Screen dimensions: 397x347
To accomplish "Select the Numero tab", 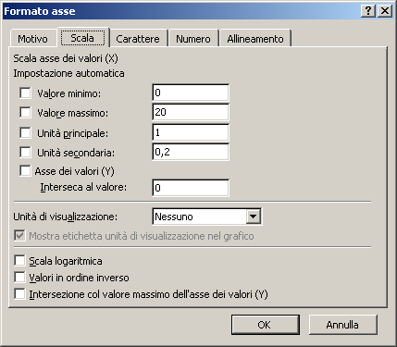I will [x=193, y=39].
